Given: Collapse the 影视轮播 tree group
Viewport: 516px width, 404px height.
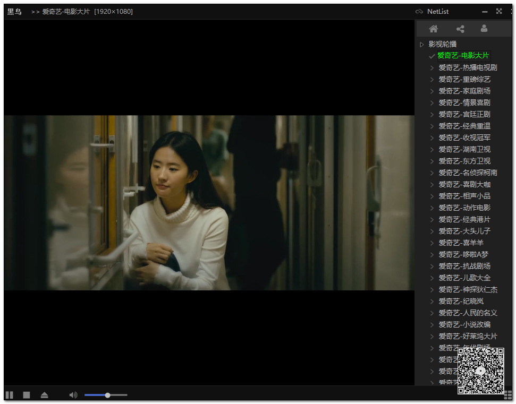Looking at the screenshot, I should pyautogui.click(x=421, y=45).
